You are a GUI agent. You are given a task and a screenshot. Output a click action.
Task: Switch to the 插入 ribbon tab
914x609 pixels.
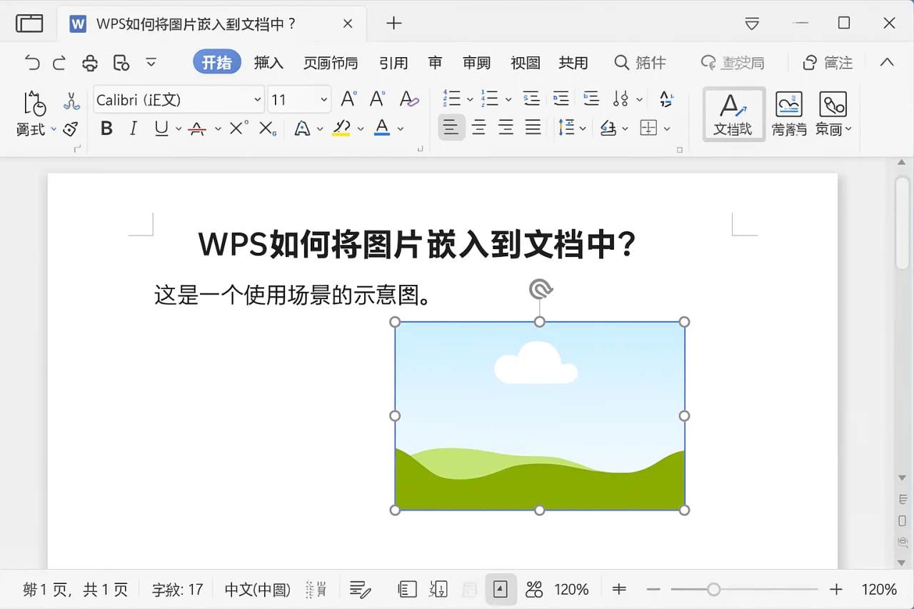(x=269, y=63)
